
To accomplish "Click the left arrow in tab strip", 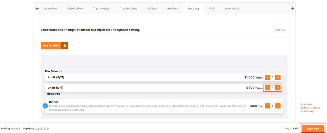I will tap(37, 9).
